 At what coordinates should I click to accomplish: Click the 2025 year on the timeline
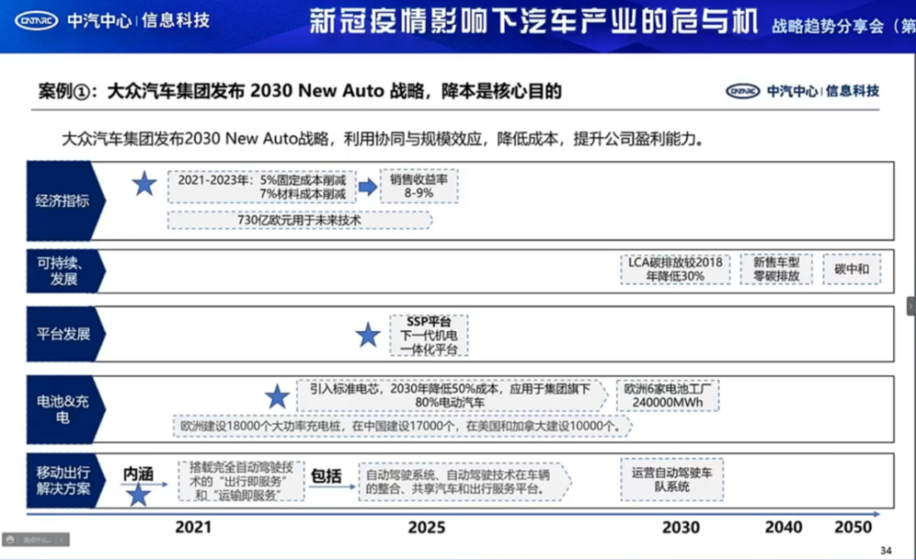tap(427, 527)
